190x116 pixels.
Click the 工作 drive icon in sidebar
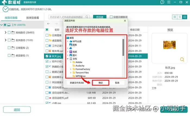pyautogui.click(x=9, y=25)
